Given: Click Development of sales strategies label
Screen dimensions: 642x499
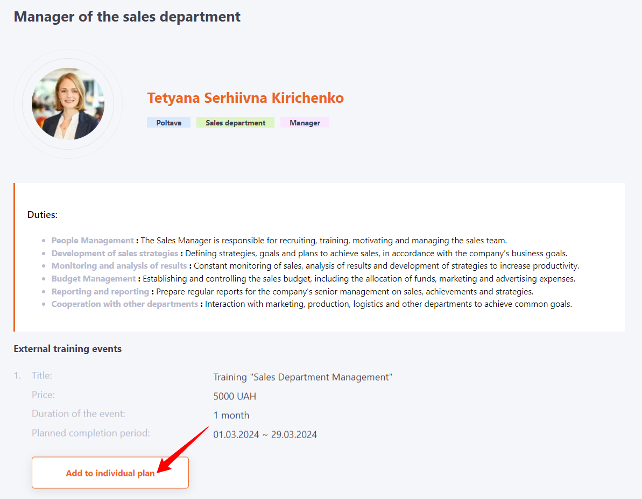Looking at the screenshot, I should (x=115, y=253).
